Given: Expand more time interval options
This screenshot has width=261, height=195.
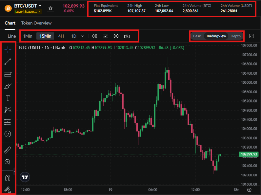Looking at the screenshot, I should point(83,36).
